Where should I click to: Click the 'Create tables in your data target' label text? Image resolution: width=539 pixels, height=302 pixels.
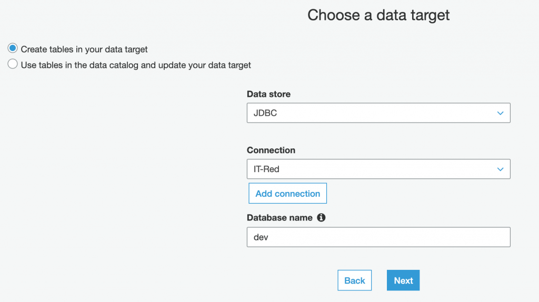coord(84,49)
